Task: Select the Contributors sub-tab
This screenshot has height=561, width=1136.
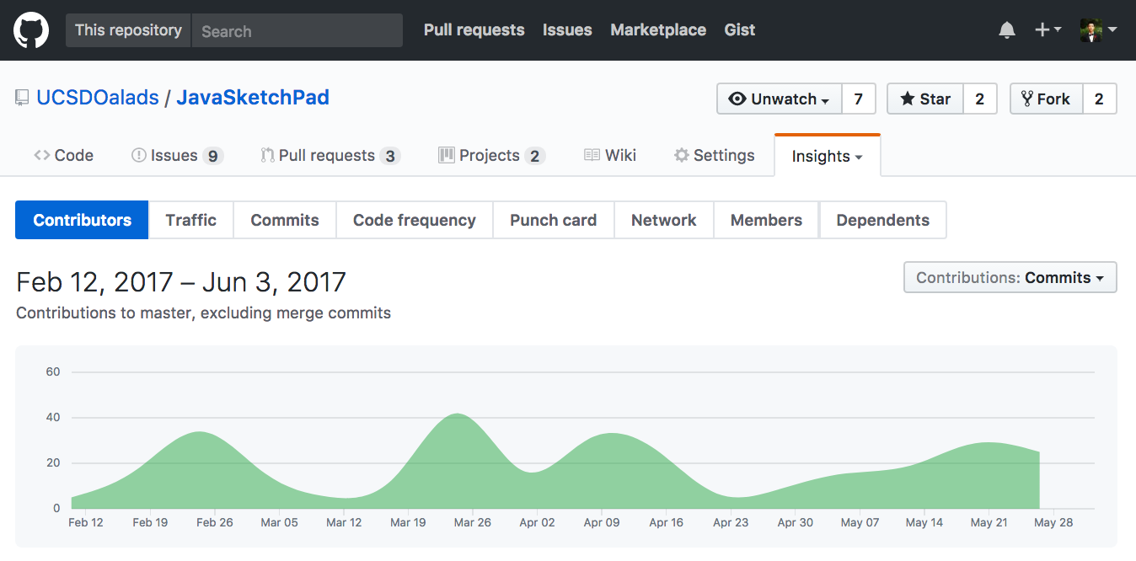Action: (x=83, y=220)
